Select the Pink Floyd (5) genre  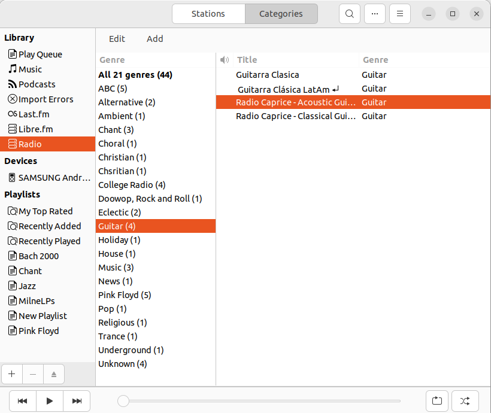click(125, 295)
